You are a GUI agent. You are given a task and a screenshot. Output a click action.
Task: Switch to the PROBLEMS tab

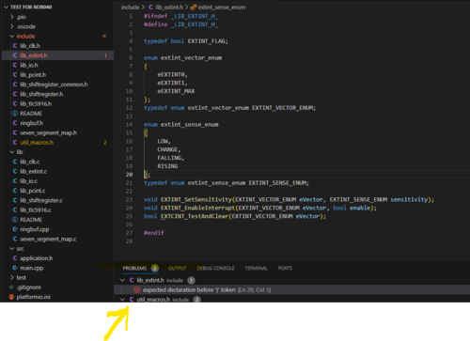(134, 269)
